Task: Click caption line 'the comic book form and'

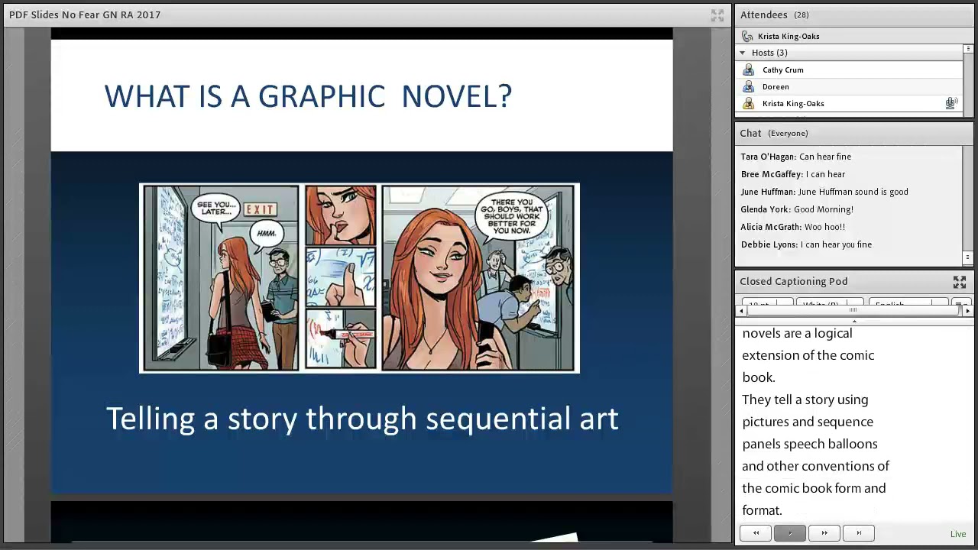Action: tap(814, 488)
